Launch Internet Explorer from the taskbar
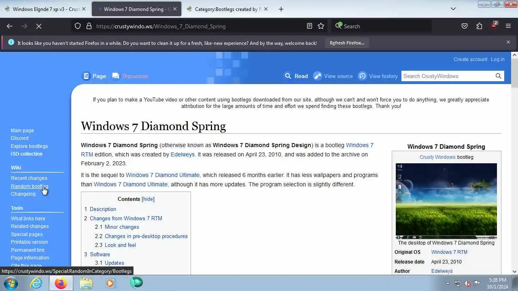The height and width of the screenshot is (291, 518). 36,283
